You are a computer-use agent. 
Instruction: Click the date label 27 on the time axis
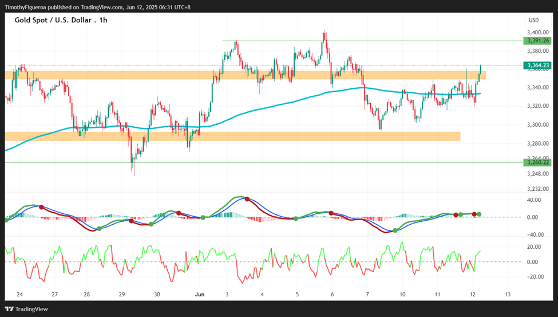(x=54, y=295)
